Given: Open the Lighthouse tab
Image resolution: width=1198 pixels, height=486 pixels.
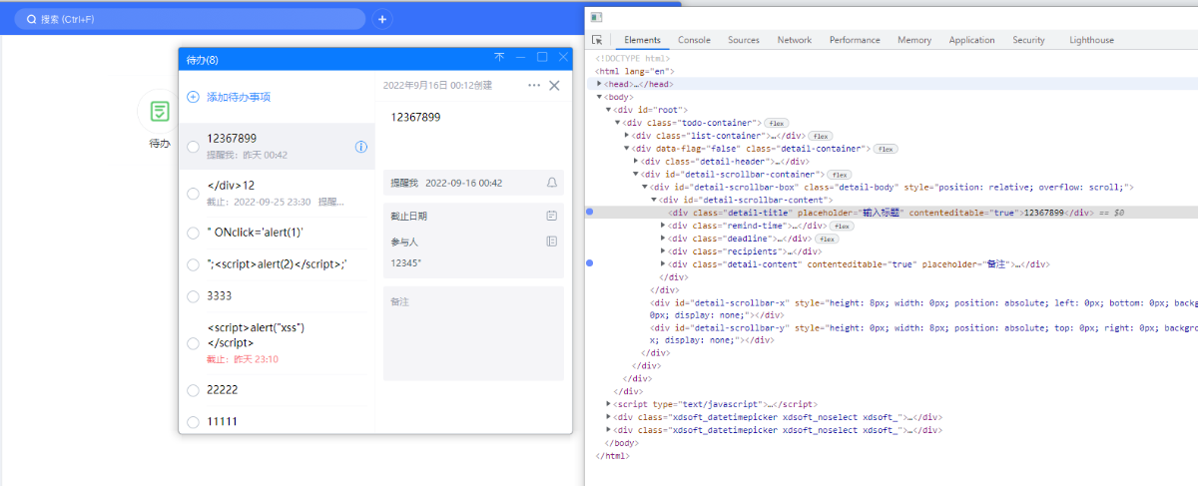Looking at the screenshot, I should (x=1091, y=40).
